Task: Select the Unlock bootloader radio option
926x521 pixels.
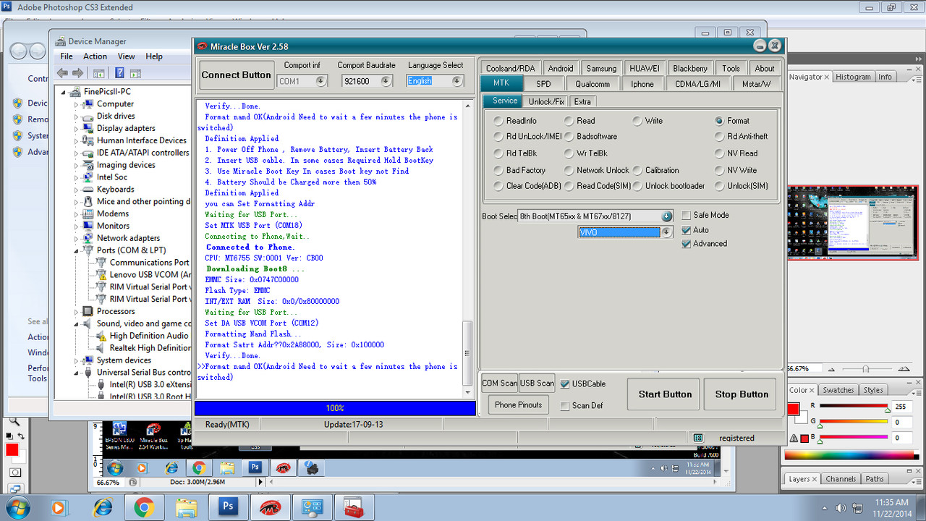Action: point(669,186)
